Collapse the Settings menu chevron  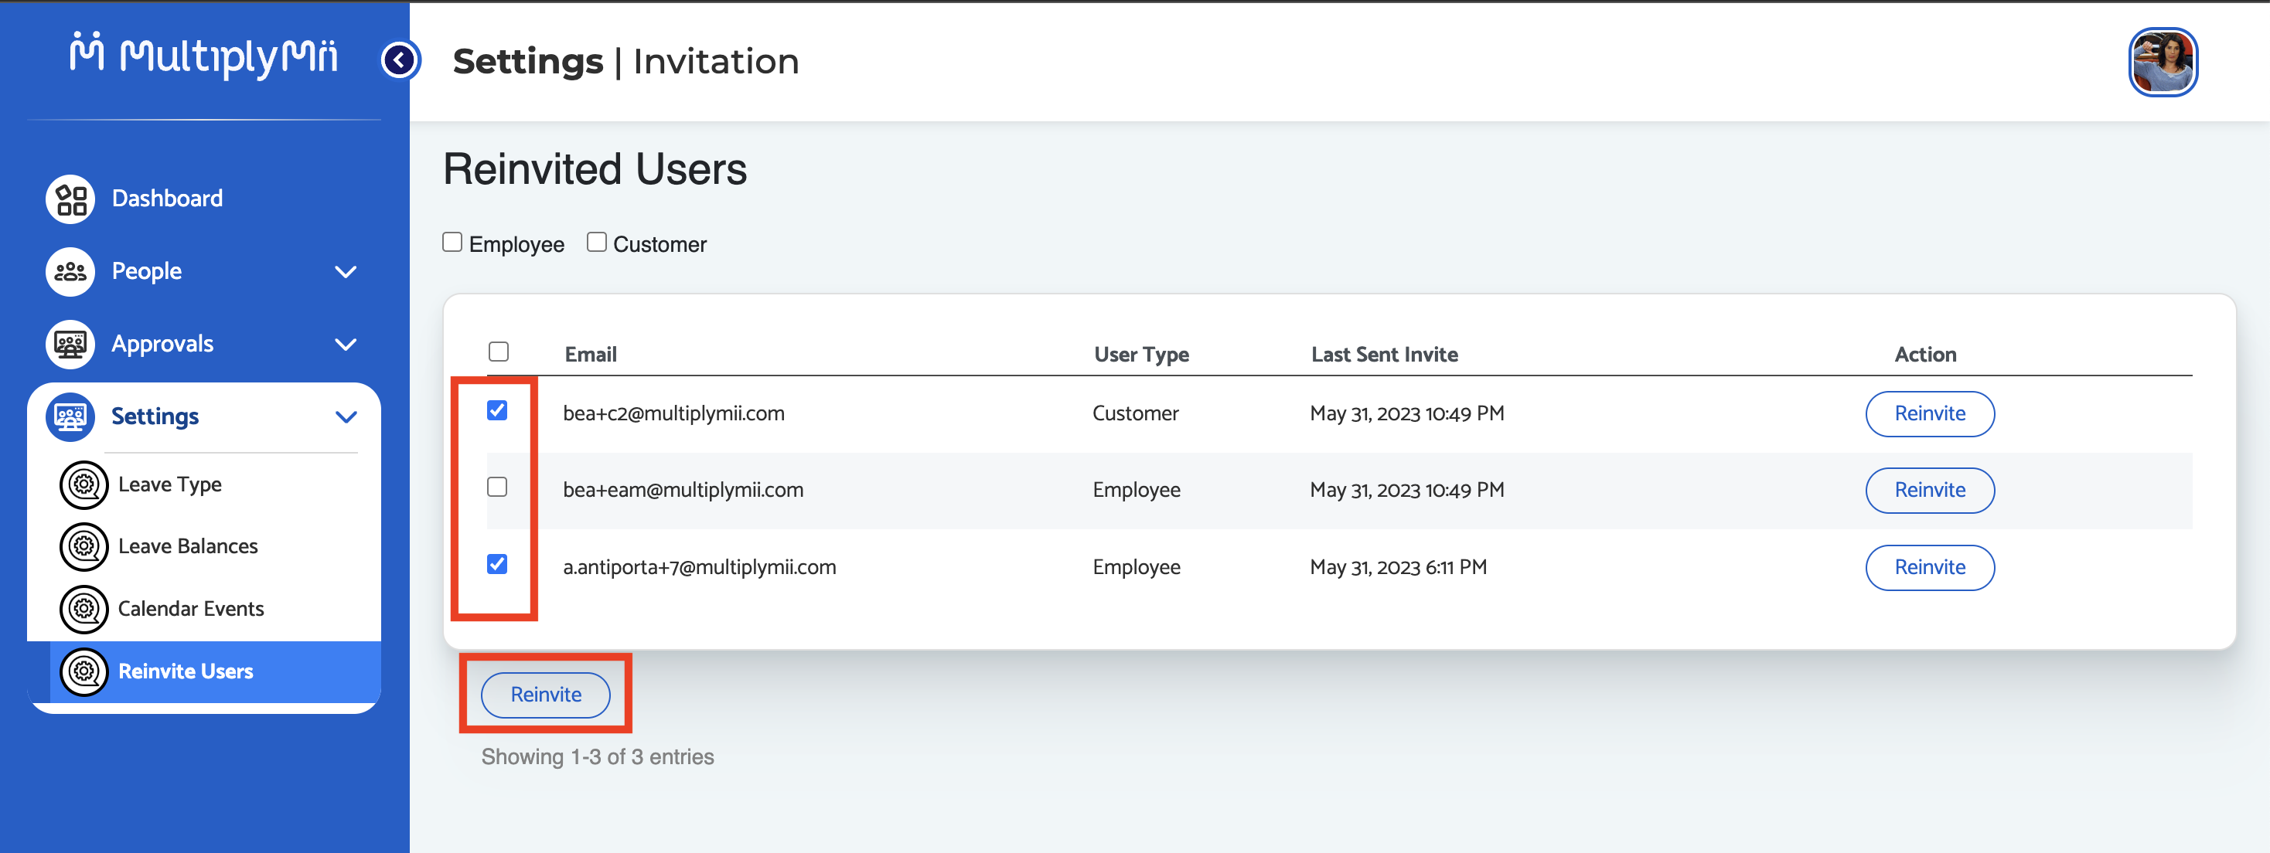click(x=346, y=416)
